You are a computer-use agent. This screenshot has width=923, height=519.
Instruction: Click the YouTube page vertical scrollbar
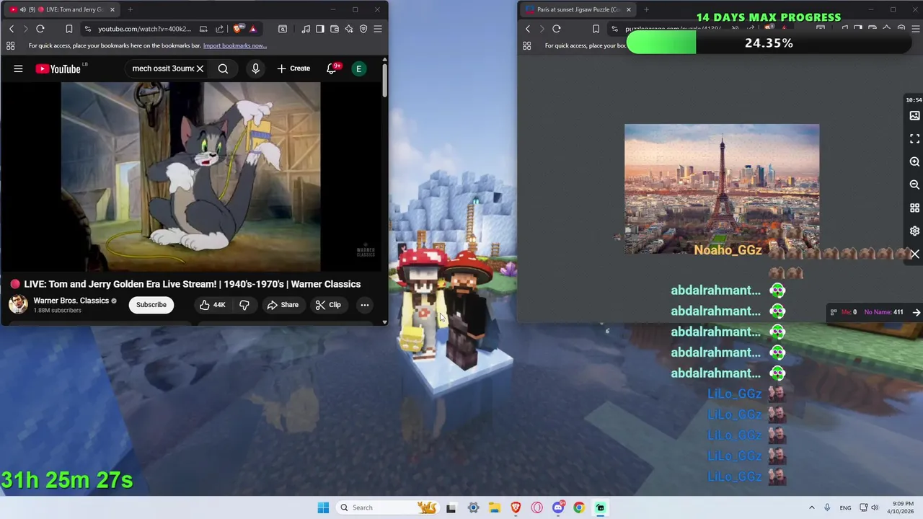(385, 81)
